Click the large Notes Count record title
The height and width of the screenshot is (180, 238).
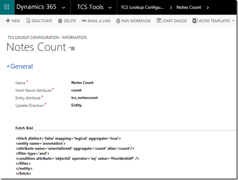(37, 47)
